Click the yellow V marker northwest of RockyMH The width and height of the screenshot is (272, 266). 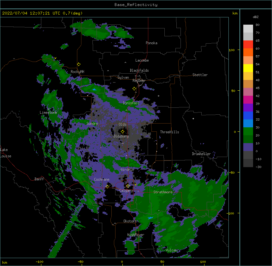coord(55,58)
